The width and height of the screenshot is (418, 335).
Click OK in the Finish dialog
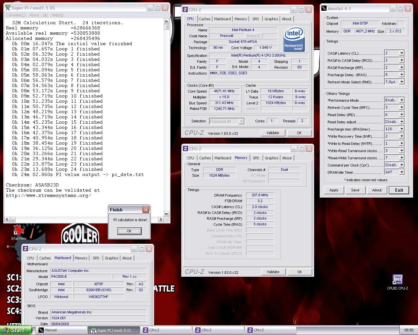(x=129, y=231)
